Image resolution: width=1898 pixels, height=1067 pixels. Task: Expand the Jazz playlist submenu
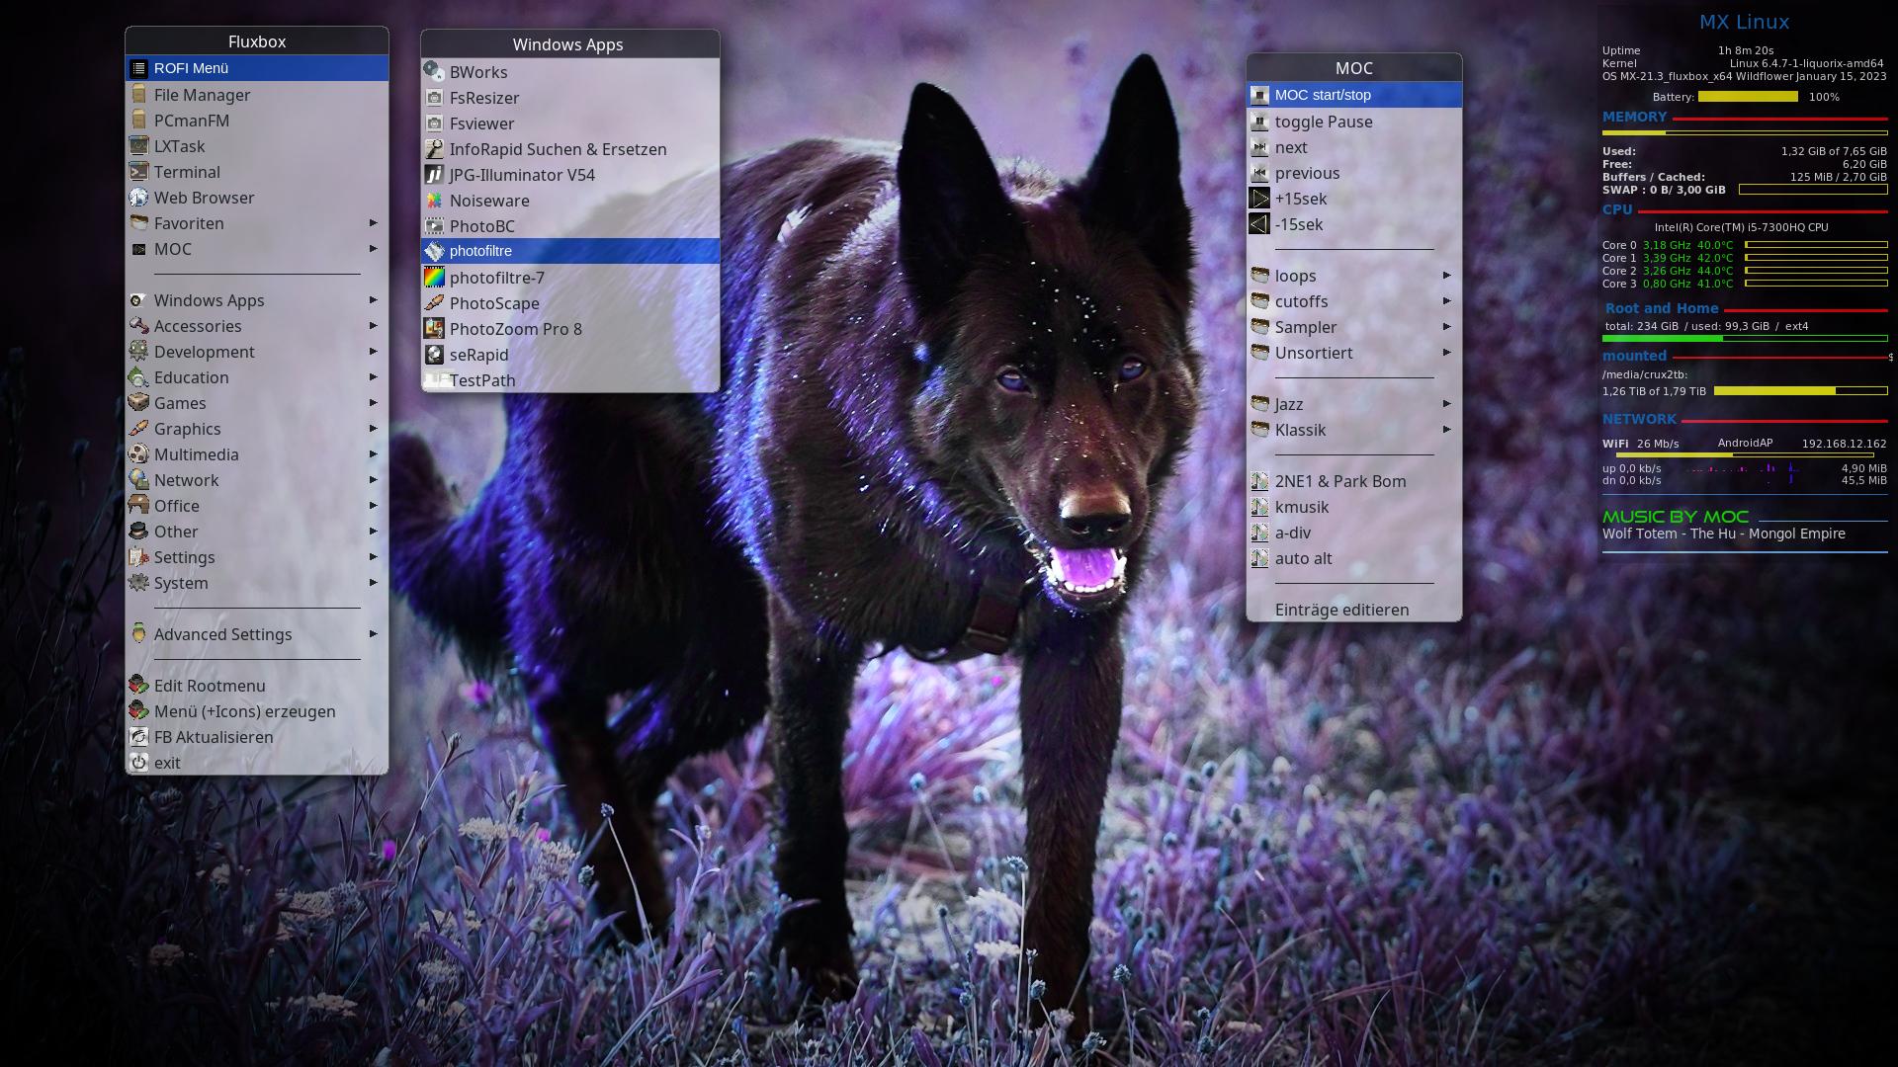(1446, 404)
